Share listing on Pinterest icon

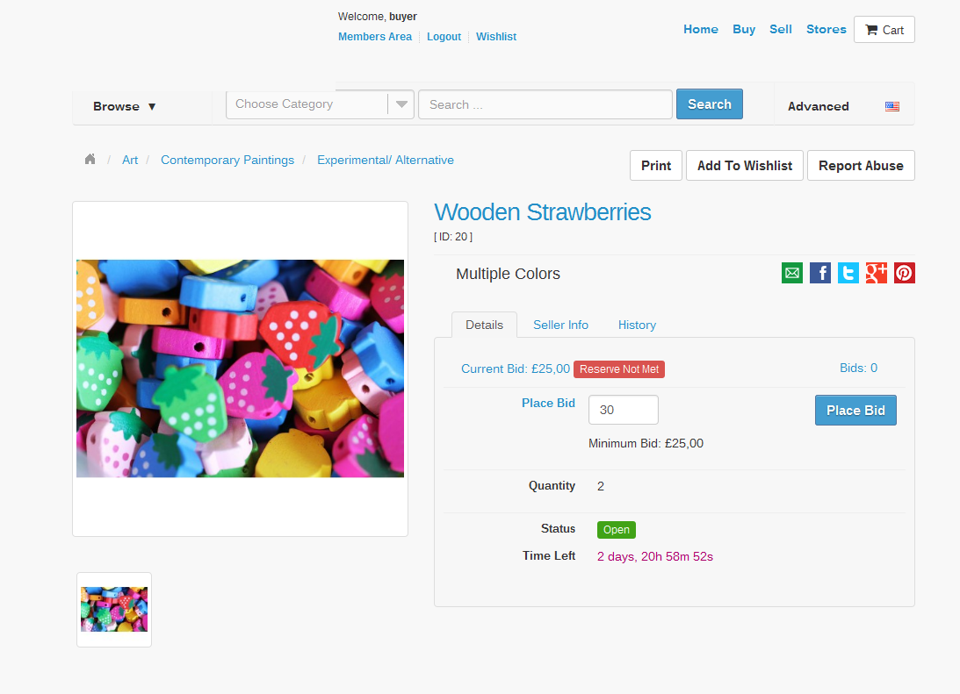[905, 273]
